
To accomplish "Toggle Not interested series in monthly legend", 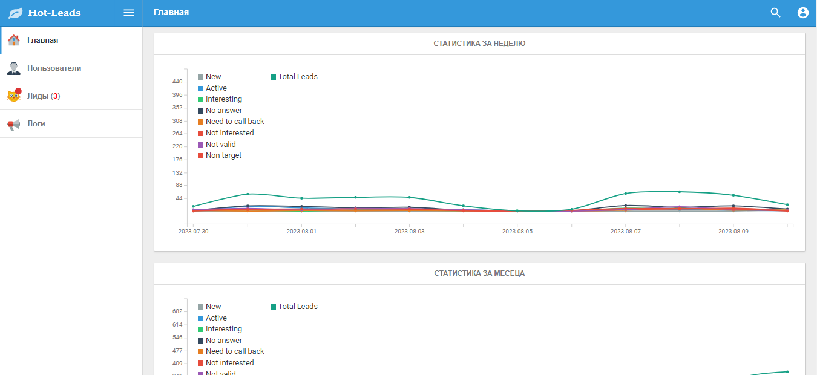I will [x=226, y=363].
